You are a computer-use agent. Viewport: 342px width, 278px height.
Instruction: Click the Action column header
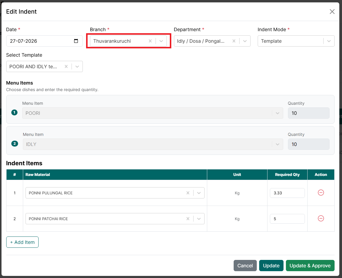pos(321,175)
